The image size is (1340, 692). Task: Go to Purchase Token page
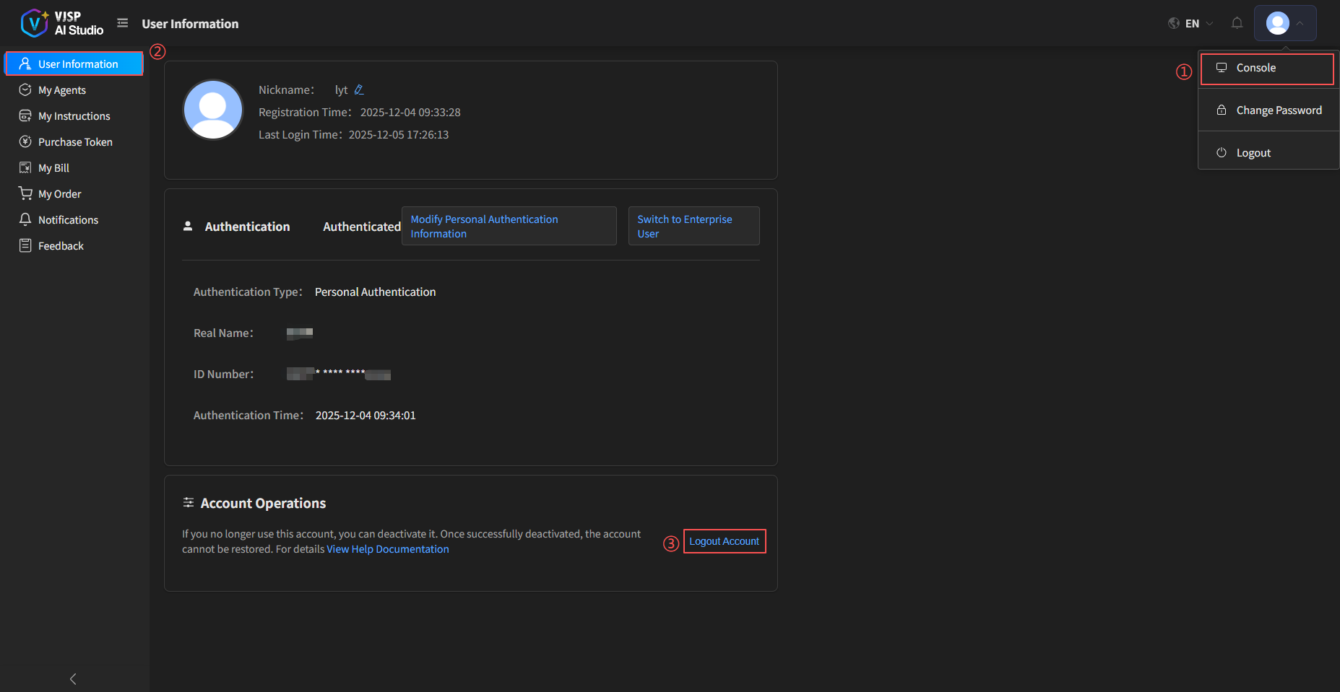click(75, 142)
